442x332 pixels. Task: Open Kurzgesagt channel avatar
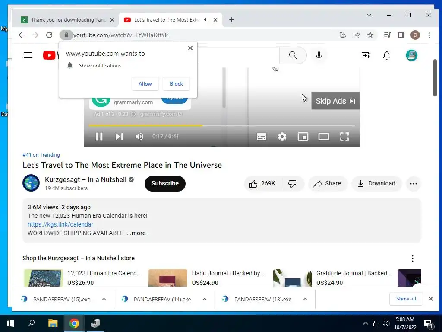click(31, 183)
